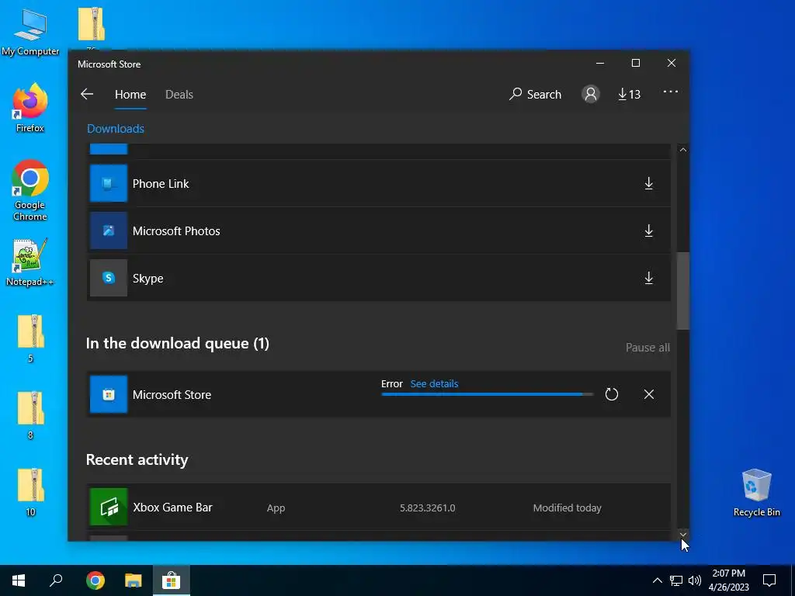Download the Skype update
Viewport: 795px width, 596px height.
pyautogui.click(x=648, y=278)
